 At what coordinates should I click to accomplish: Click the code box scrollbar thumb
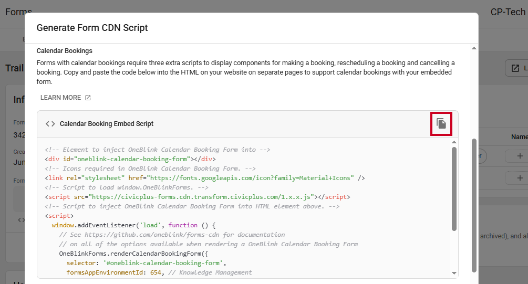pyautogui.click(x=454, y=189)
